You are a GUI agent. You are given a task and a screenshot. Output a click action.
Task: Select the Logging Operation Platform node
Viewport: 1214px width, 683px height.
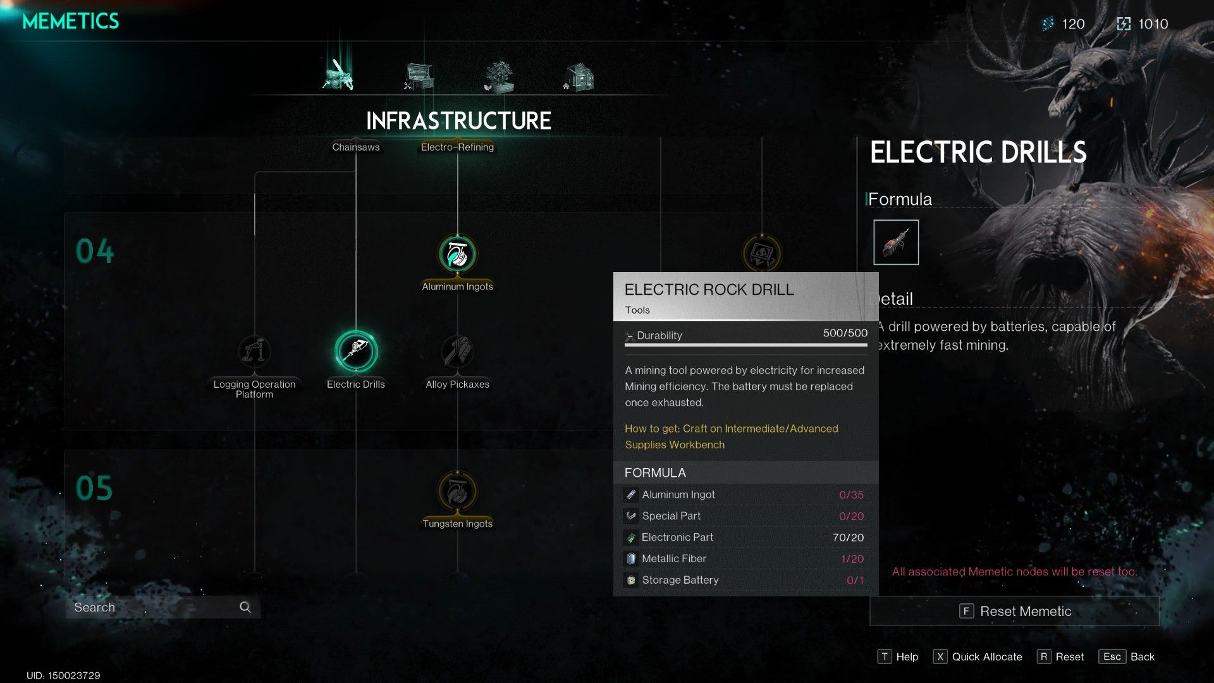[x=254, y=351]
